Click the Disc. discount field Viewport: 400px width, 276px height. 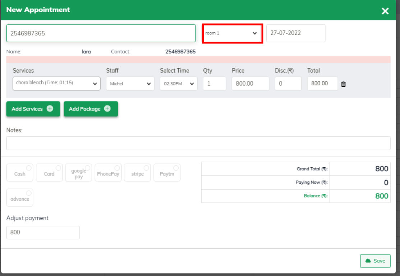point(288,84)
